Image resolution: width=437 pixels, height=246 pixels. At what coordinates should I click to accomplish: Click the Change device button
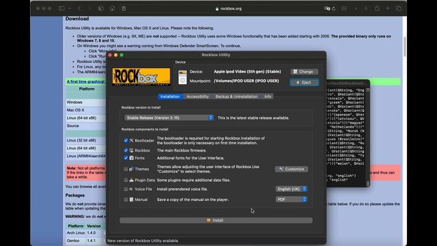point(305,72)
